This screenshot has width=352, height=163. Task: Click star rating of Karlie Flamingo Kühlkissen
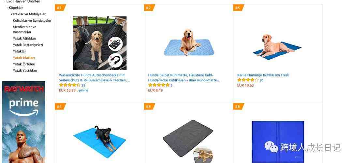coord(248,80)
